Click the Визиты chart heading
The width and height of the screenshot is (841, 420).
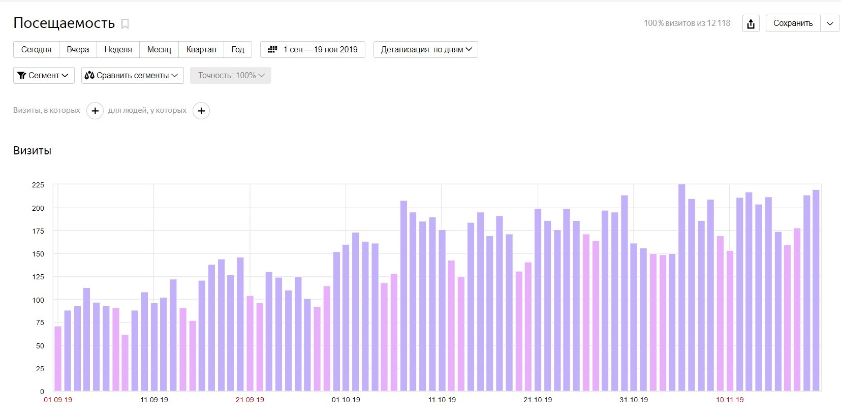[32, 151]
